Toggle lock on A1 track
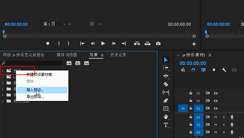 pyautogui.click(x=191, y=117)
